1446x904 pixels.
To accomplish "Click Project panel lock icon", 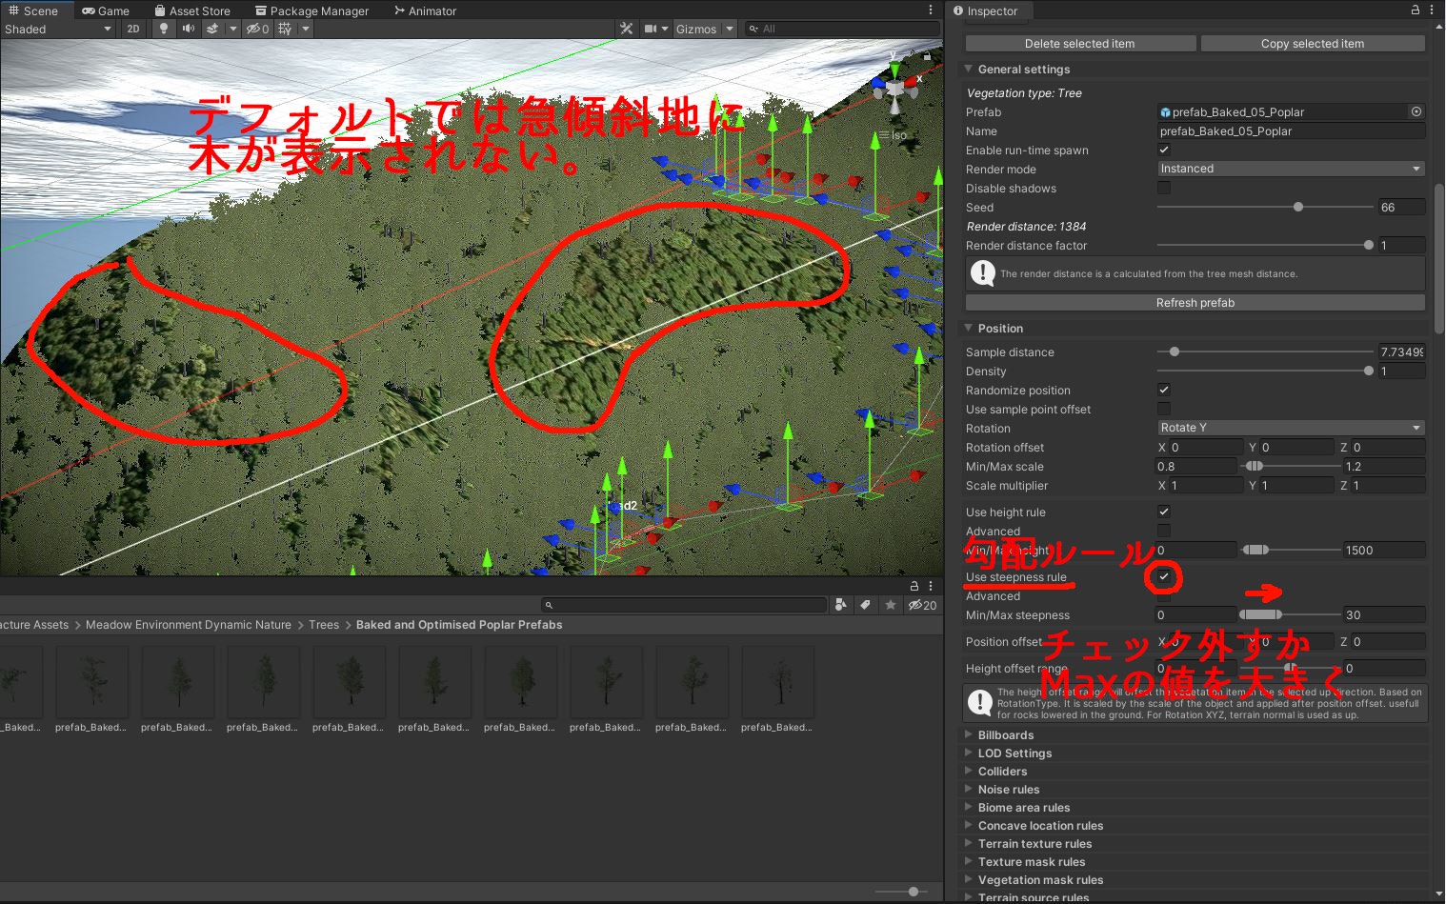I will click(x=914, y=586).
